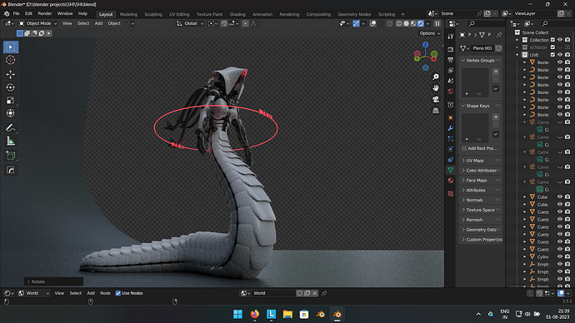Expand the Remesh panel
This screenshot has width=575, height=323.
(x=481, y=220)
